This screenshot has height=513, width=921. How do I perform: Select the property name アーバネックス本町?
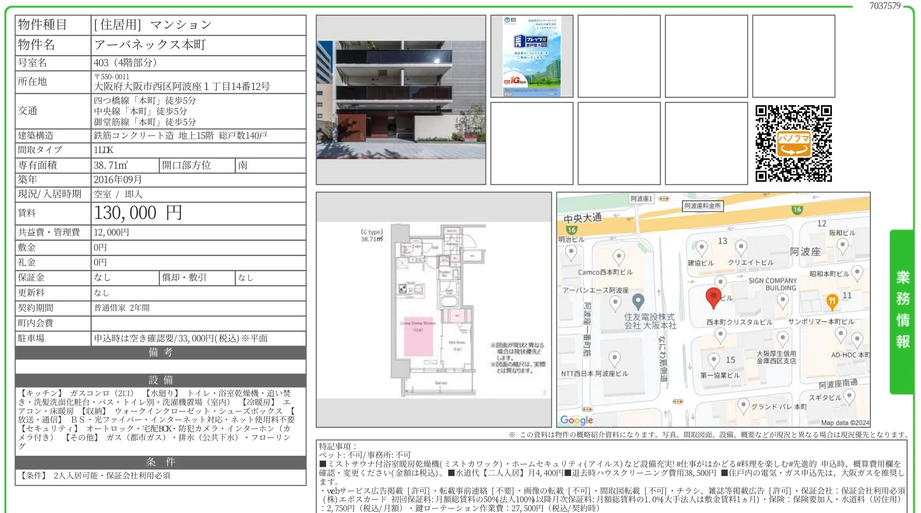[150, 45]
